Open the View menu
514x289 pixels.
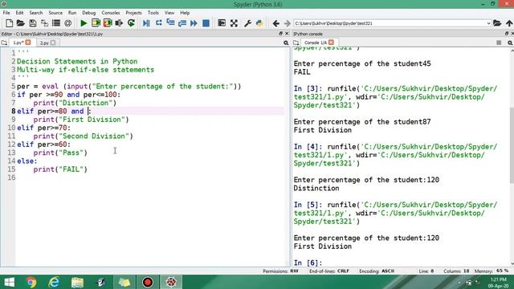point(169,13)
